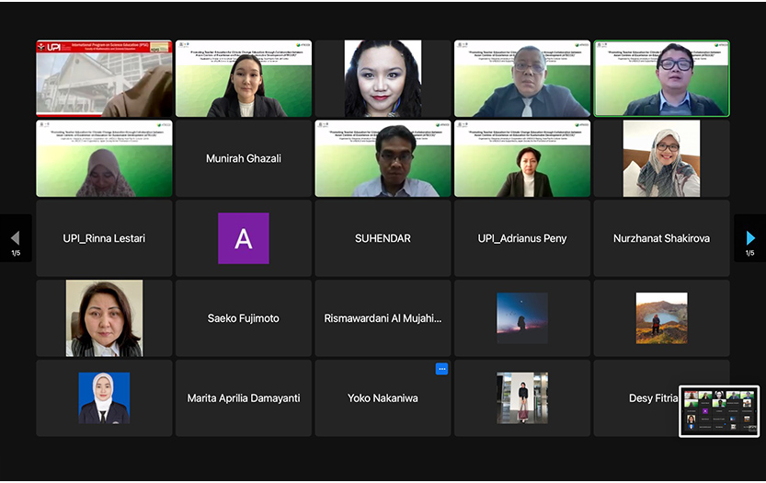Click the UPI building video tile
This screenshot has height=483, width=766.
[104, 78]
